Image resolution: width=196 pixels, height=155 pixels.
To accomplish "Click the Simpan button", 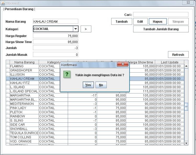I will click(x=178, y=21).
